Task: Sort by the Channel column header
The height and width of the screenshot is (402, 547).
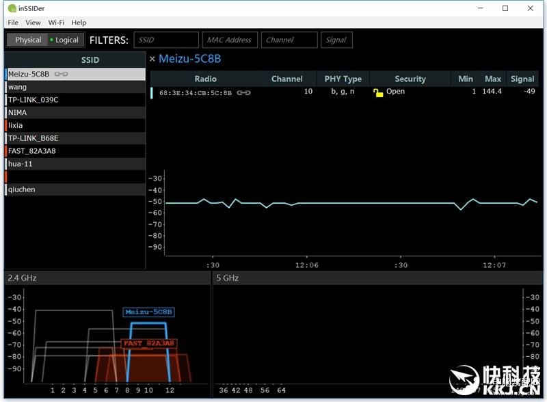Action: [286, 79]
